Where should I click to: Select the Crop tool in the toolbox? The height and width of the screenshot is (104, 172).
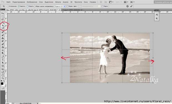point(3,26)
